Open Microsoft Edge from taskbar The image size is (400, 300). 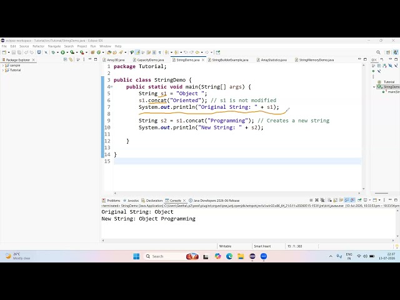[x=229, y=256]
